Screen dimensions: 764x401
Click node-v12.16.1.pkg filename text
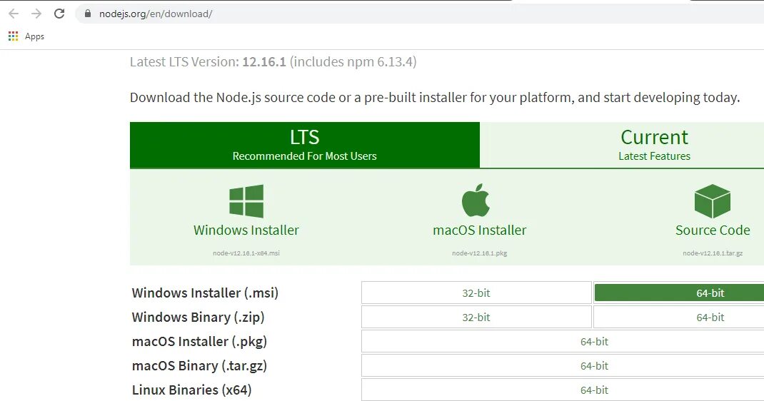point(479,253)
